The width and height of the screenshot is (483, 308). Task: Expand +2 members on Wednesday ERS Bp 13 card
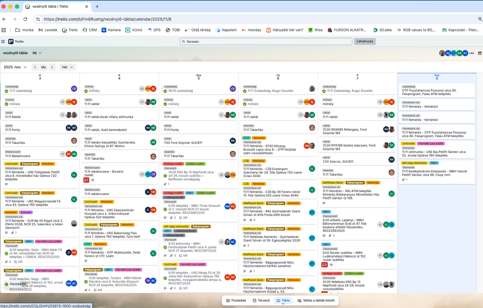[221, 175]
